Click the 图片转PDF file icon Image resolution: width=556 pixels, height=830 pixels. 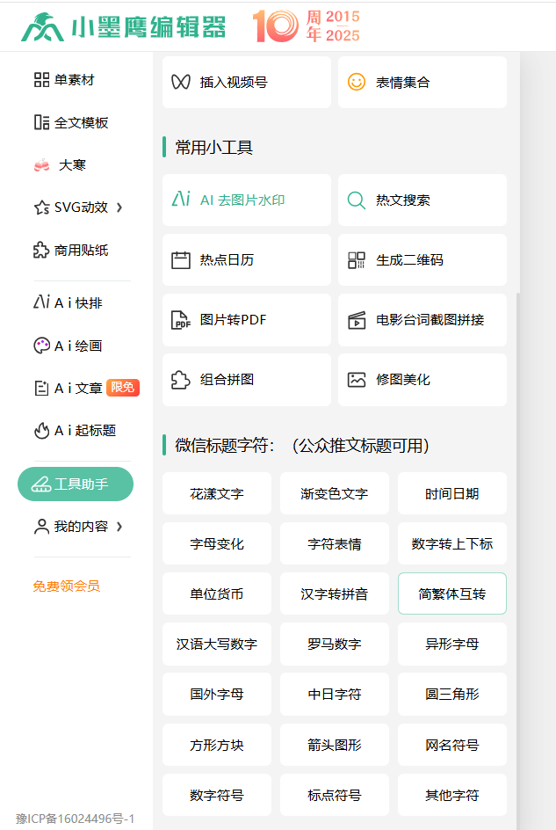pos(181,320)
